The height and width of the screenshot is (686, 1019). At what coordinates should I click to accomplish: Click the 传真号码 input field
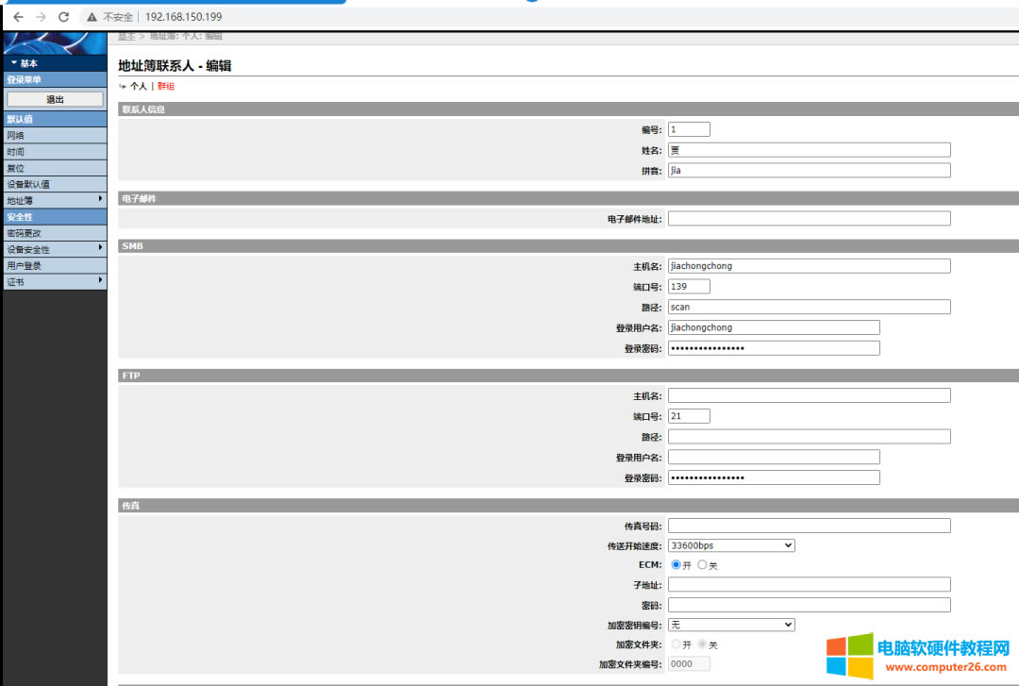(x=809, y=526)
